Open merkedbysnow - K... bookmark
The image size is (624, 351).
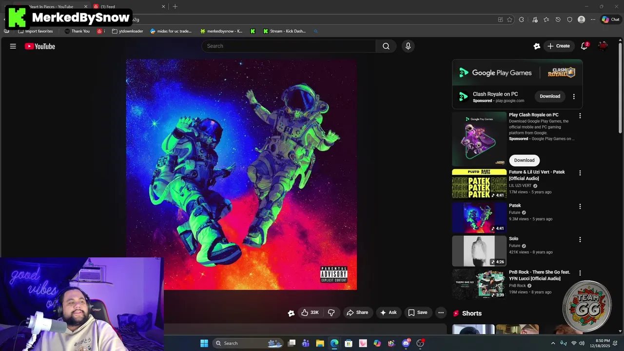221,31
